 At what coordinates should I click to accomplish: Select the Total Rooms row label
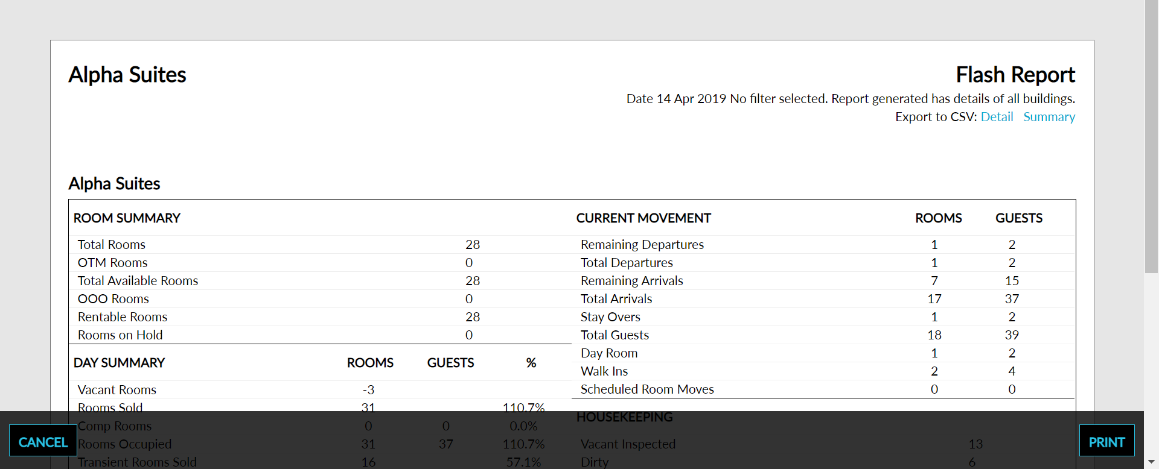pyautogui.click(x=112, y=245)
